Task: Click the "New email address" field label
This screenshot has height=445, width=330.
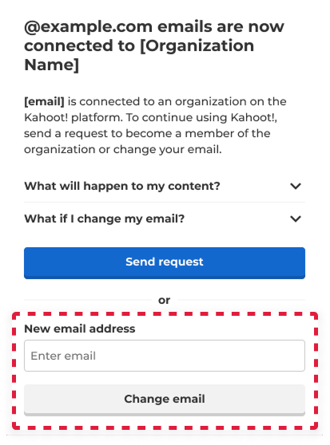Action: point(80,329)
